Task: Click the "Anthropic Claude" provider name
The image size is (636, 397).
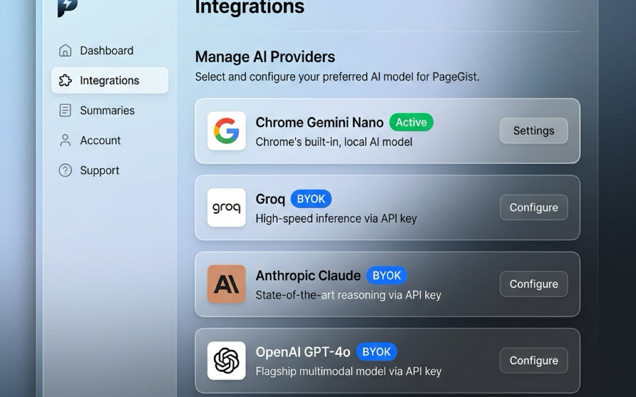Action: pyautogui.click(x=308, y=275)
